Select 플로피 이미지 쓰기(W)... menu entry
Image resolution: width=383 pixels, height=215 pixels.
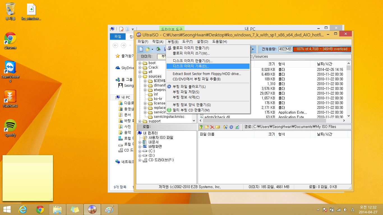(x=208, y=53)
